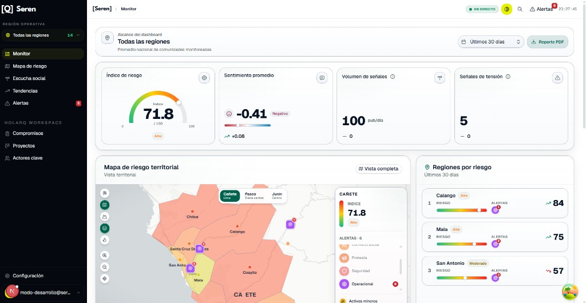Expand the modo-desarrollo user account menu

tap(42, 293)
